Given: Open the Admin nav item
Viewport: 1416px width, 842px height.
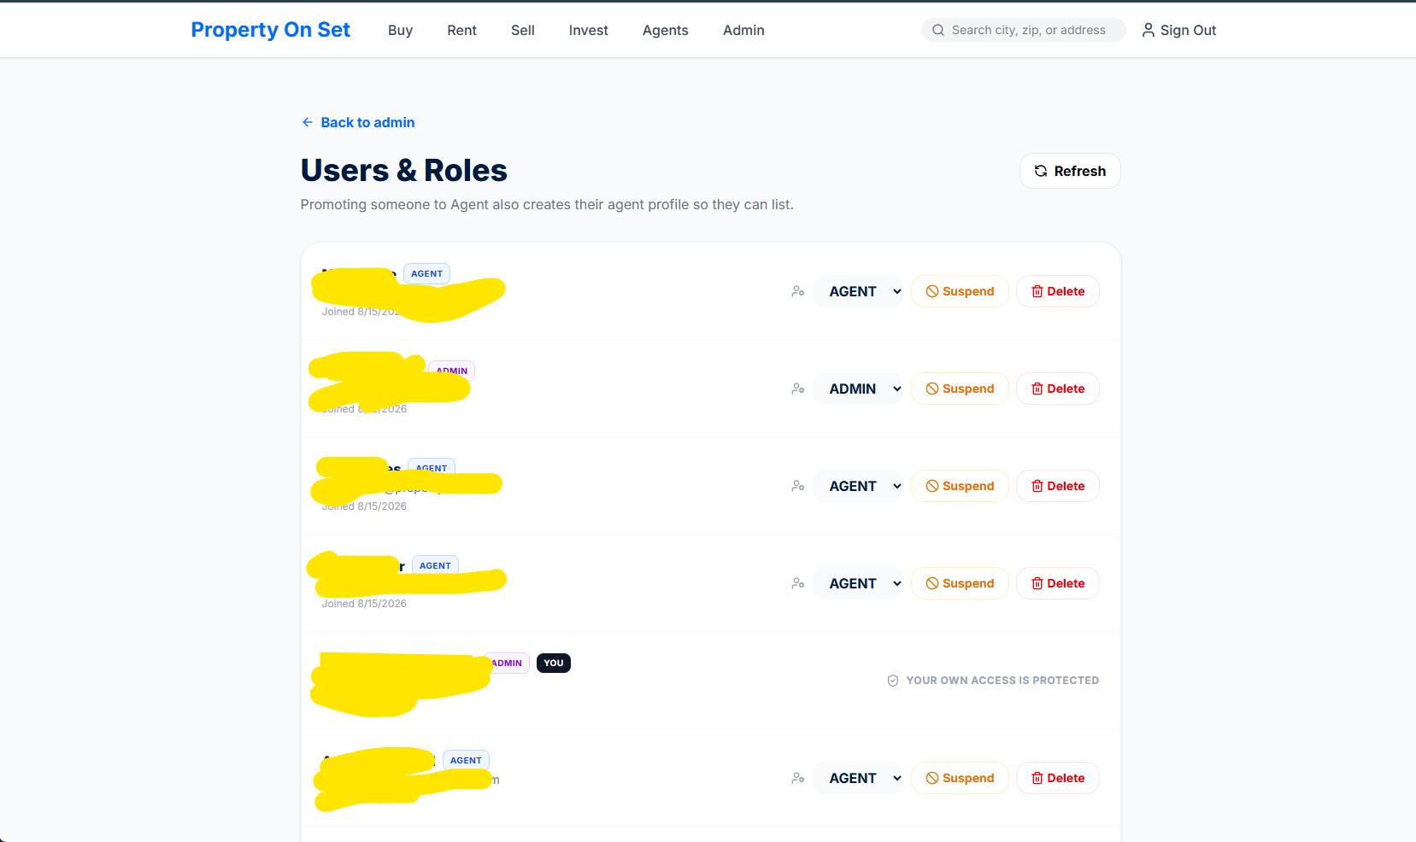Looking at the screenshot, I should click(743, 30).
